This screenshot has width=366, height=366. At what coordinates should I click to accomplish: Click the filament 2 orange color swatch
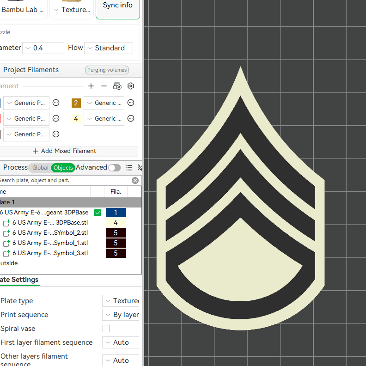click(x=76, y=103)
